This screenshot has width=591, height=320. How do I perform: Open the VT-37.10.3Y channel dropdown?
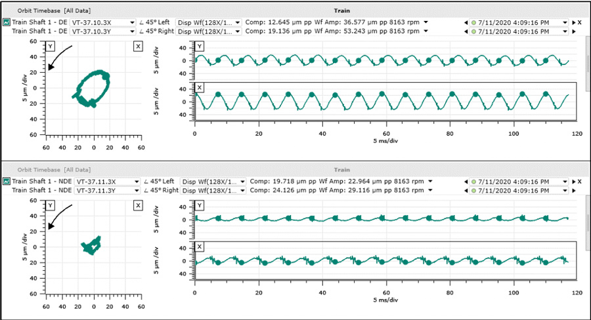tap(102, 31)
